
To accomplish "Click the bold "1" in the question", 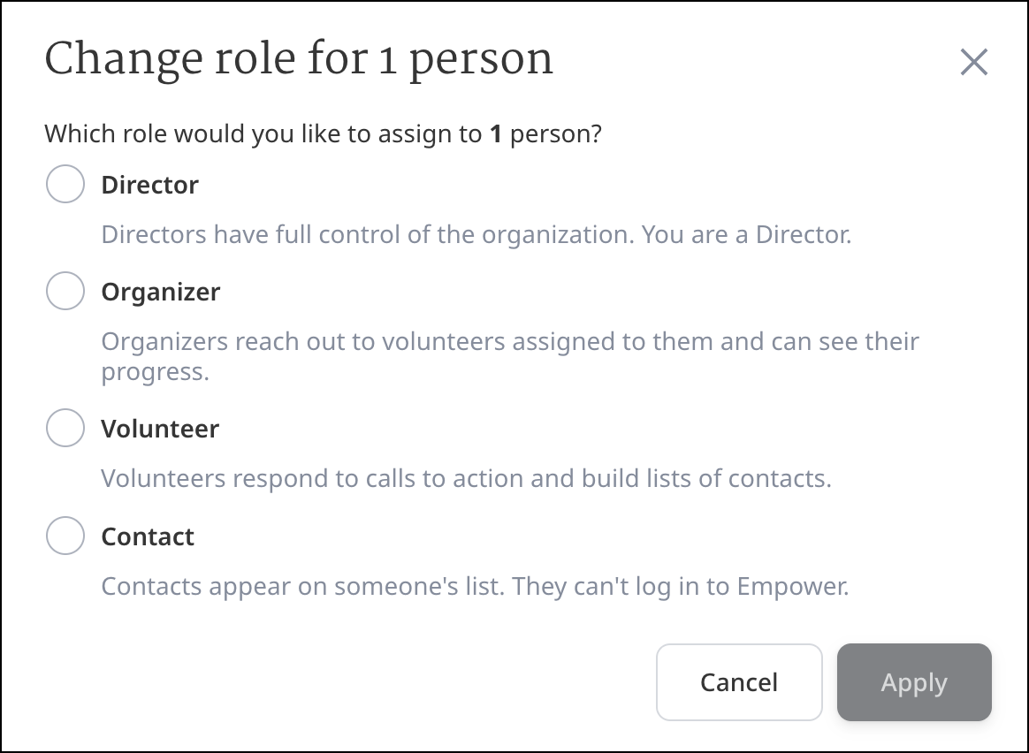I will [496, 134].
